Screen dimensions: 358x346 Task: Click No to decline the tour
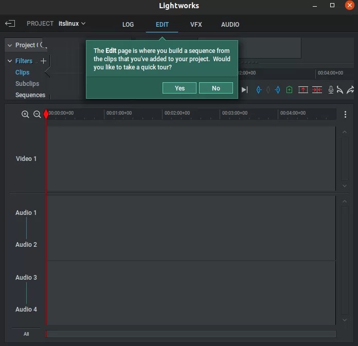216,88
